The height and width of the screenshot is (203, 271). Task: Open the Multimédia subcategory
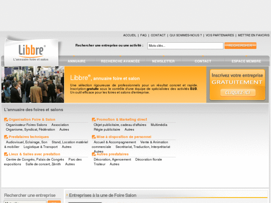pos(159,125)
